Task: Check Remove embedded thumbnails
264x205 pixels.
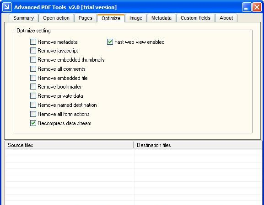Action: click(33, 60)
